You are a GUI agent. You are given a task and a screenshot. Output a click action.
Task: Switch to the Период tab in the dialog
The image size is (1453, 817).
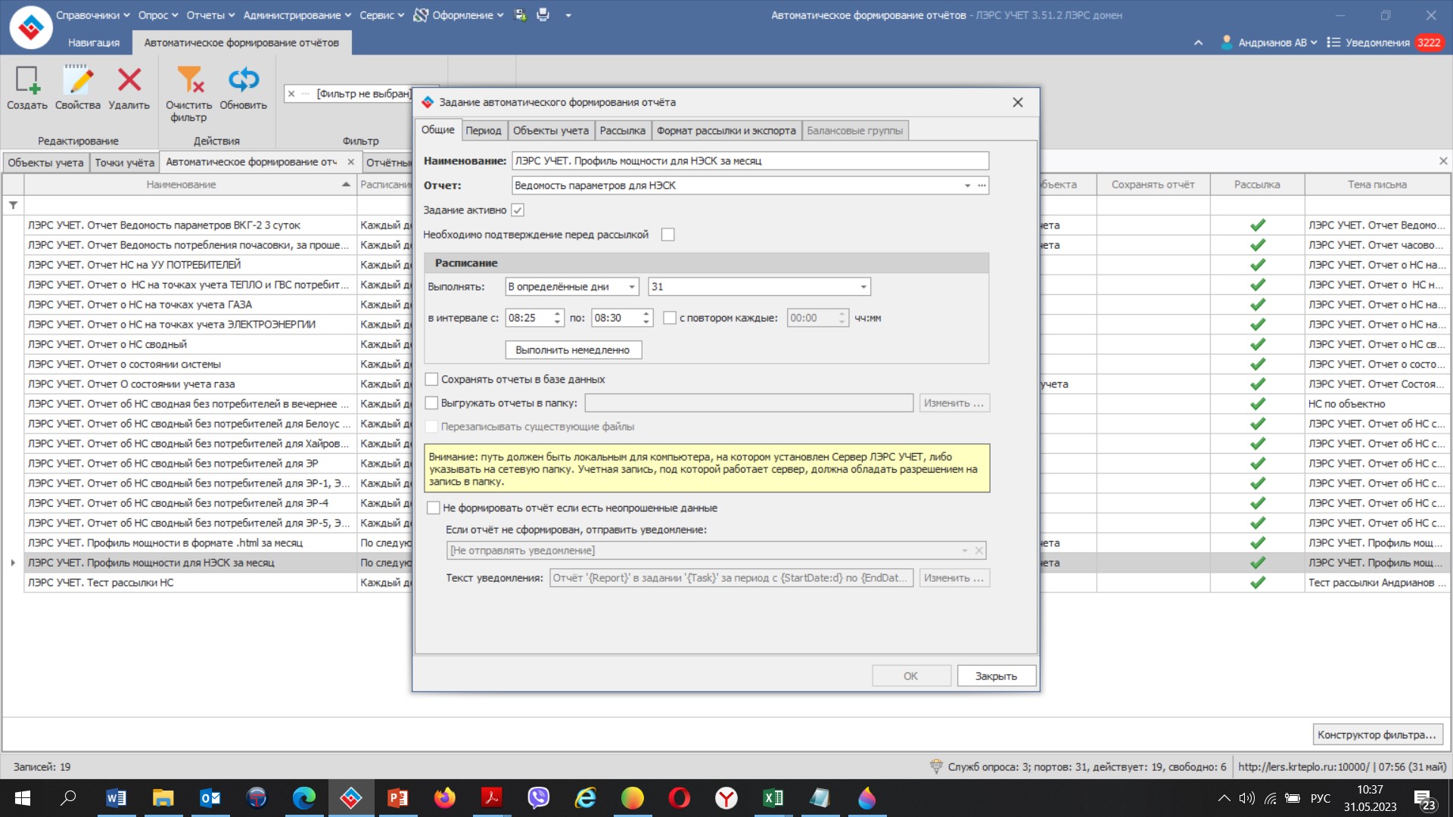[x=483, y=130]
